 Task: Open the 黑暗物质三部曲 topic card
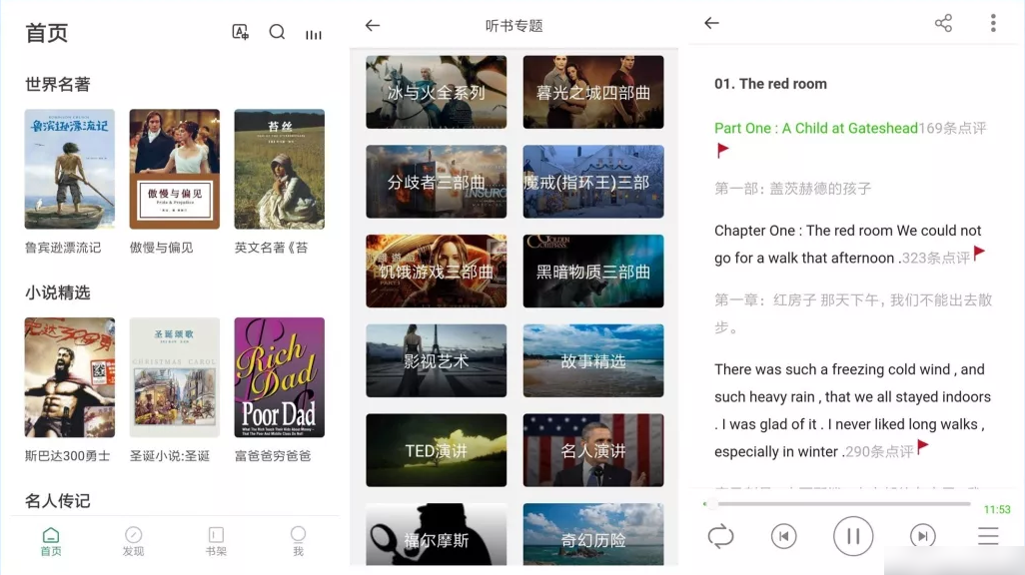pos(592,271)
